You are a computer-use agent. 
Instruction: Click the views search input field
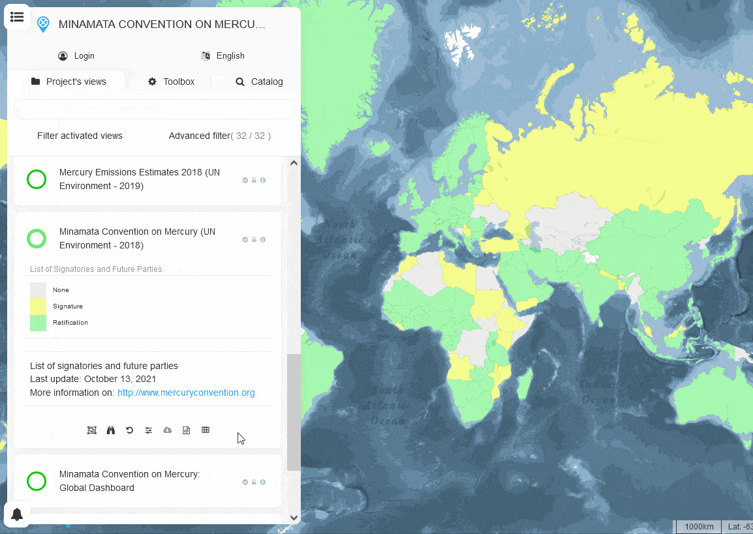(154, 110)
